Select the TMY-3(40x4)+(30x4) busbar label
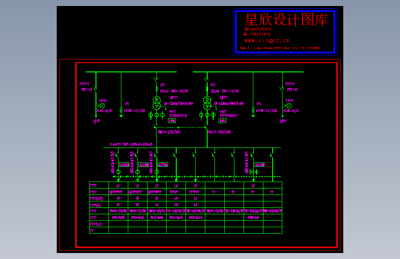This screenshot has width=400, height=259. 137,144
